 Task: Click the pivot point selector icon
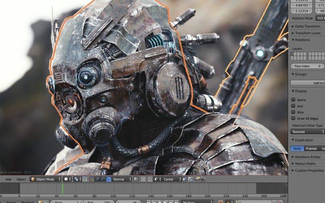tap(77, 179)
